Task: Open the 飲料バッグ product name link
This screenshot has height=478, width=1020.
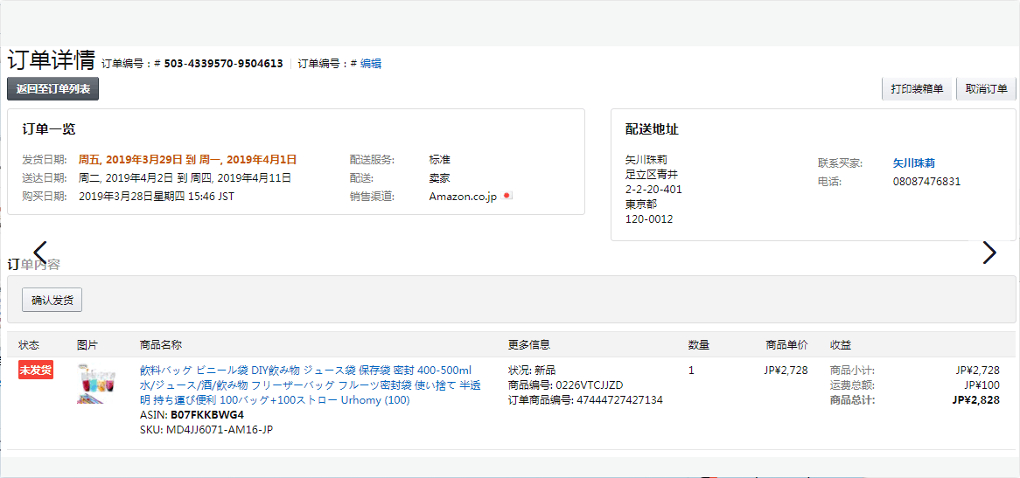Action: [311, 385]
